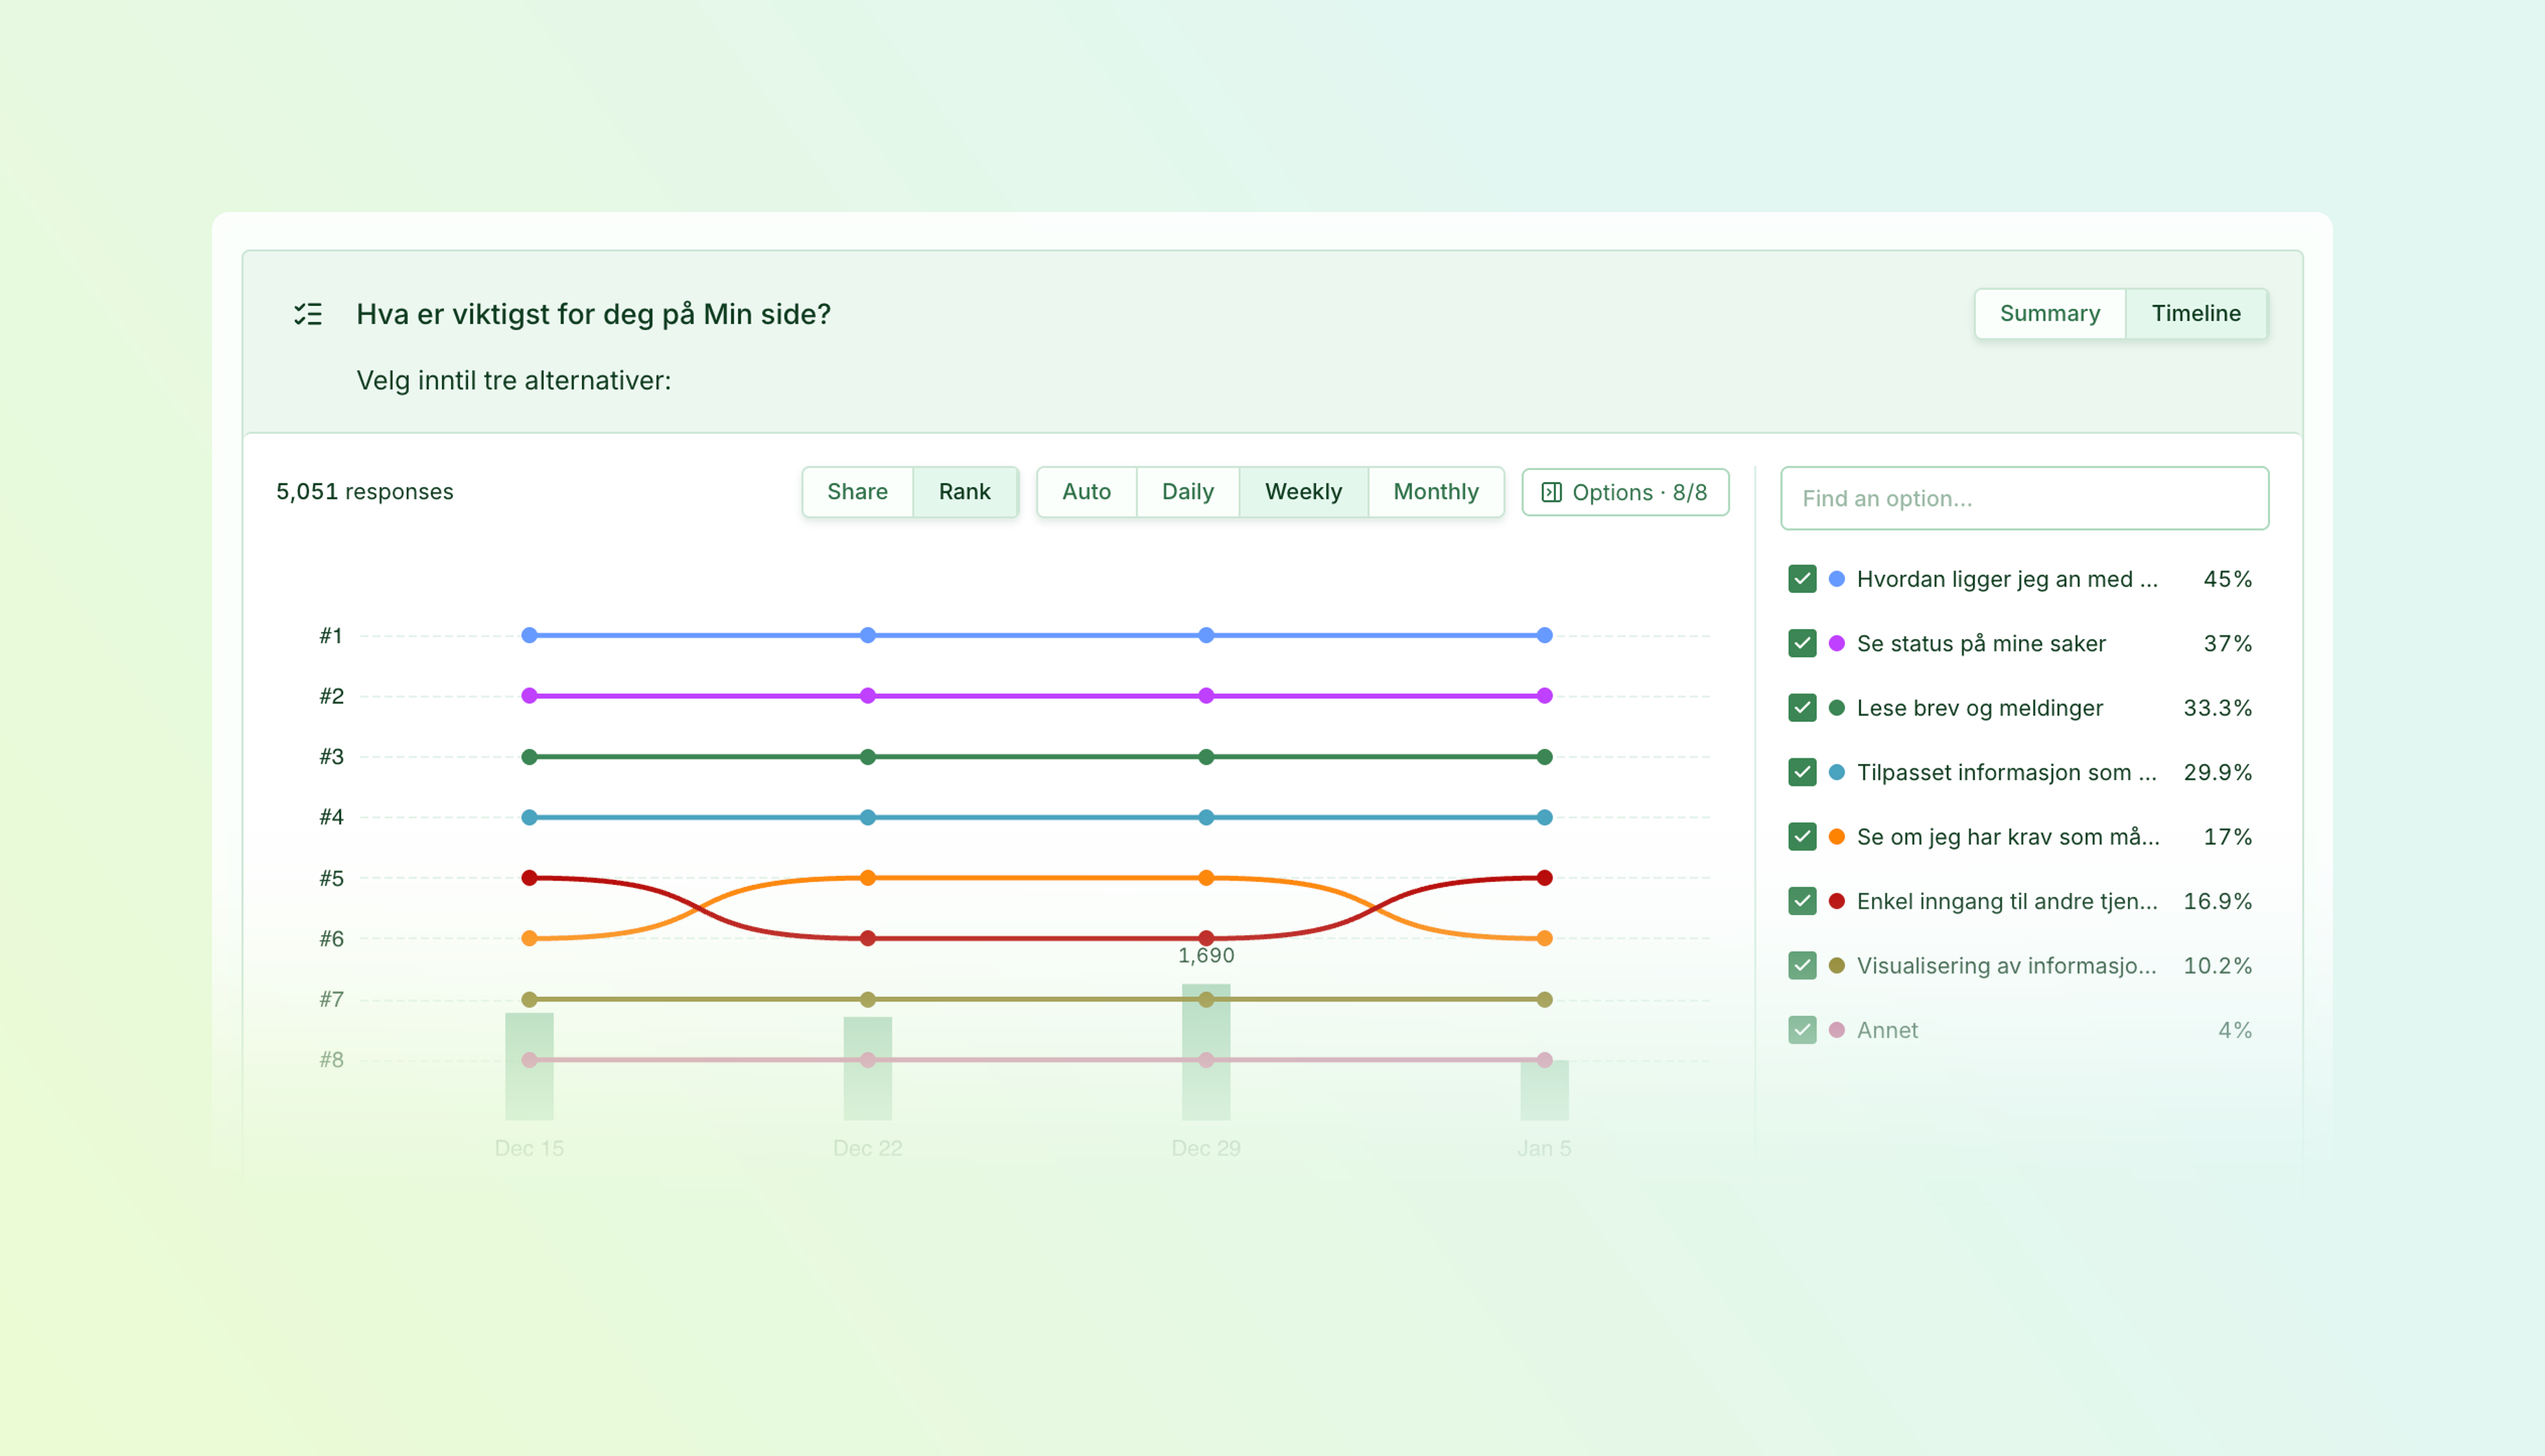This screenshot has height=1456, width=2545.
Task: Uncheck Se om jeg har krav option
Action: [1802, 837]
